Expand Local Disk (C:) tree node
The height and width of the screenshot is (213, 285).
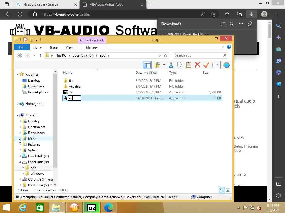[20, 156]
